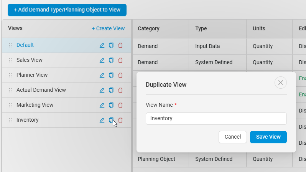The width and height of the screenshot is (306, 172).
Task: Delete the Planner View
Action: (x=120, y=75)
